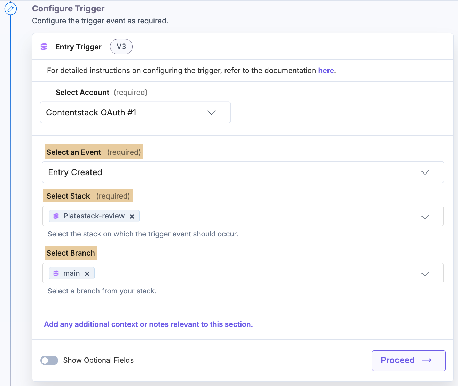
Task: Click the Proceed button
Action: click(x=409, y=361)
